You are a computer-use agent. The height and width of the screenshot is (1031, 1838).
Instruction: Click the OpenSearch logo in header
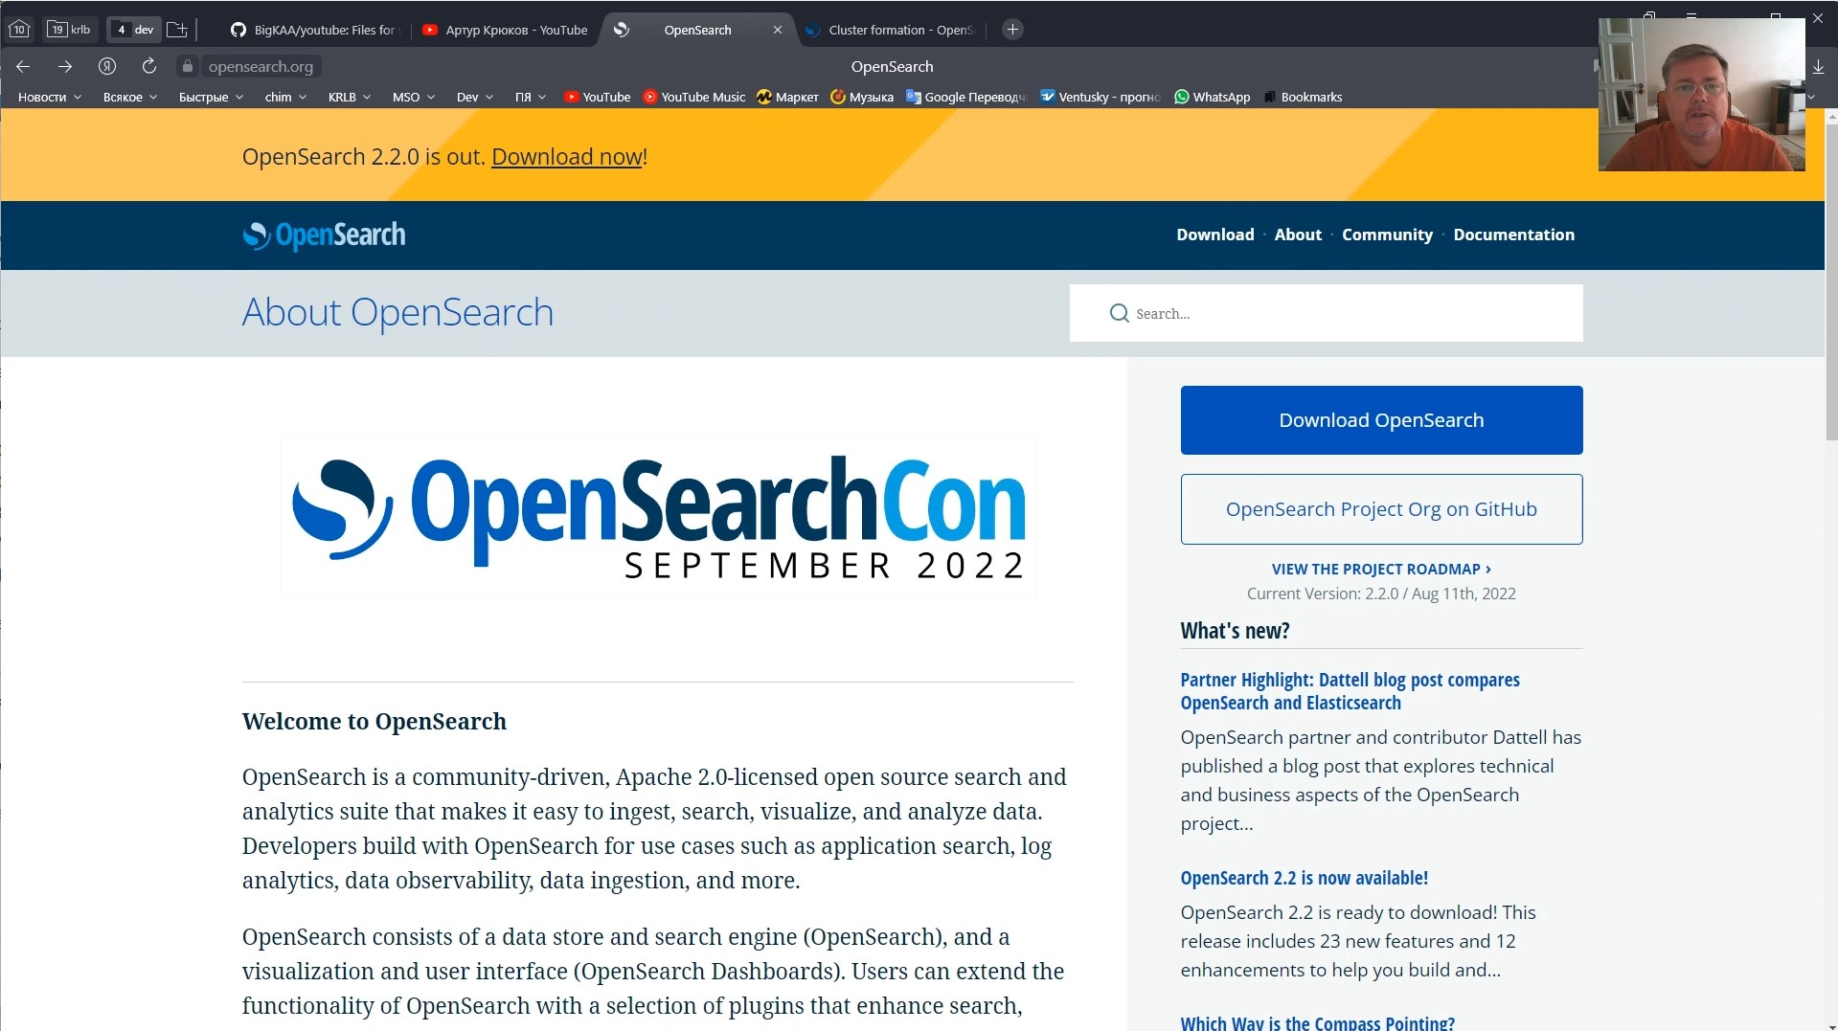pyautogui.click(x=324, y=235)
